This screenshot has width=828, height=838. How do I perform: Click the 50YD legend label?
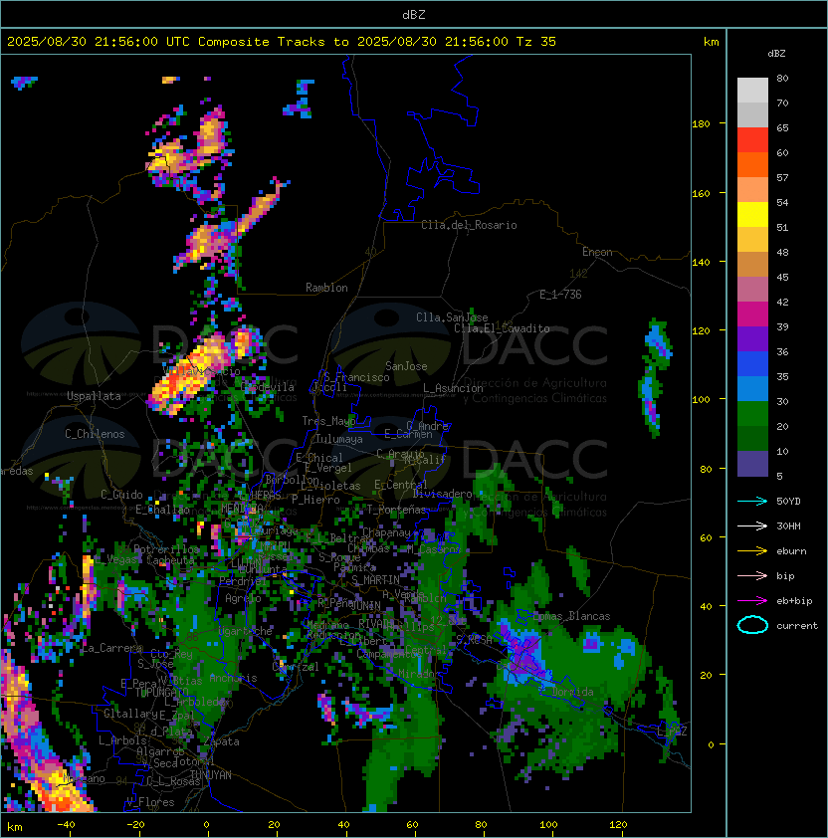788,502
